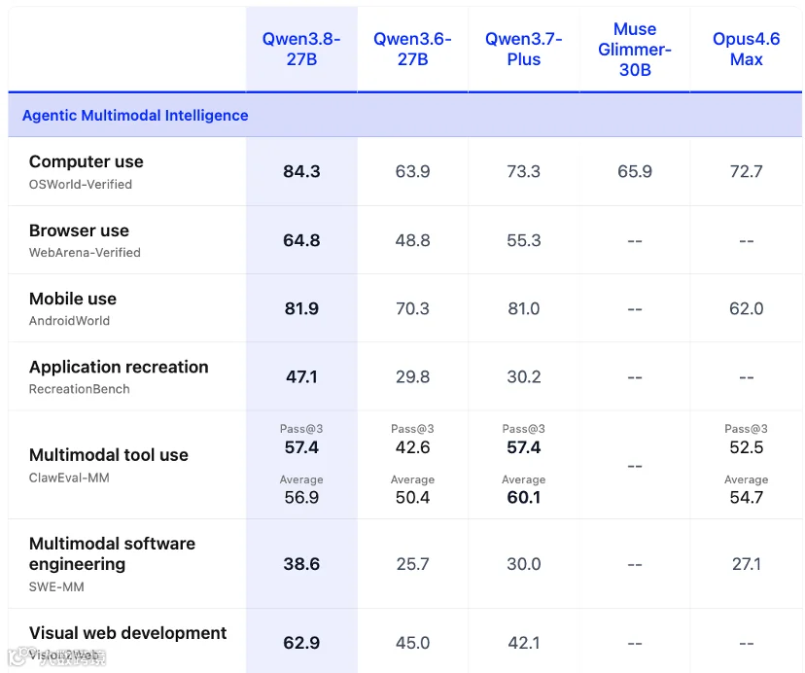Viewport: 805px width, 673px height.
Task: Select the Opus4.6 Max column header
Action: pos(746,49)
